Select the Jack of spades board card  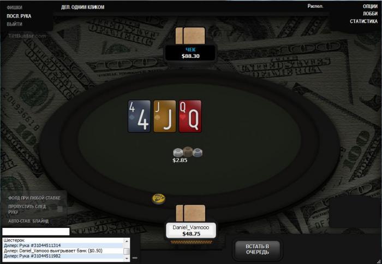pos(164,116)
